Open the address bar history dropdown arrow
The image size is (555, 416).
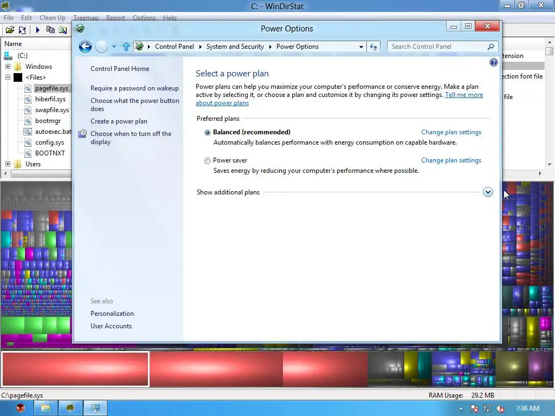coord(361,47)
